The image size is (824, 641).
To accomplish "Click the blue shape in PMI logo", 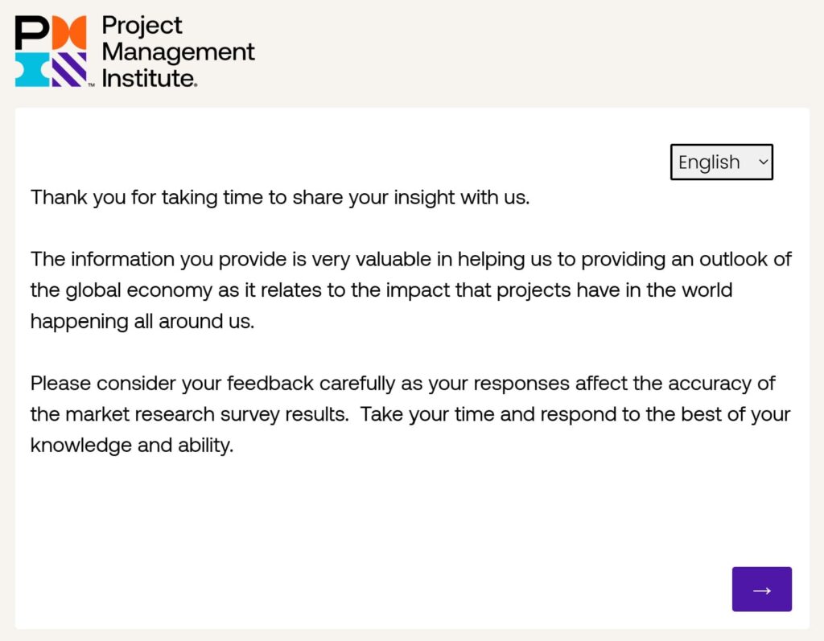I will pyautogui.click(x=32, y=69).
